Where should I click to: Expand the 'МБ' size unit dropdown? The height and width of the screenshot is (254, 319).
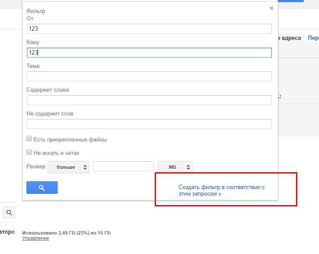point(175,167)
